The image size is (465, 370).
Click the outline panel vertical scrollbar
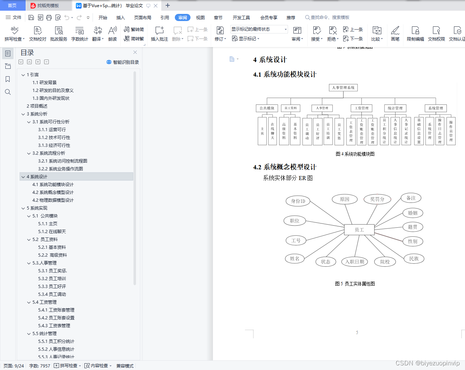(x=135, y=178)
